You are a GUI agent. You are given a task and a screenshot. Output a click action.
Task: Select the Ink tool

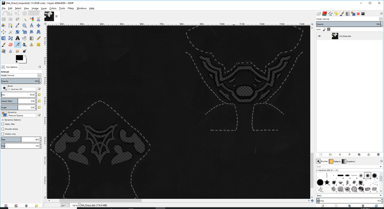pos(25,44)
